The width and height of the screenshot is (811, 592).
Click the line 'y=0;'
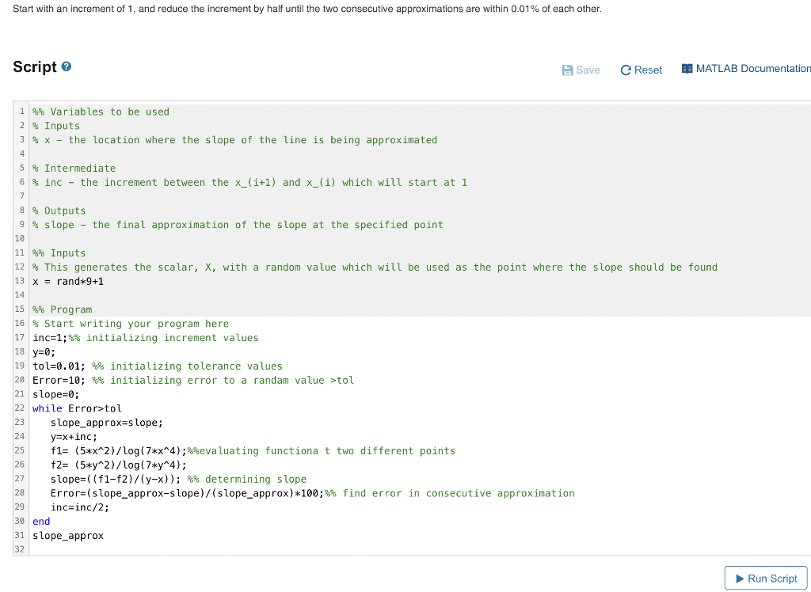[44, 352]
